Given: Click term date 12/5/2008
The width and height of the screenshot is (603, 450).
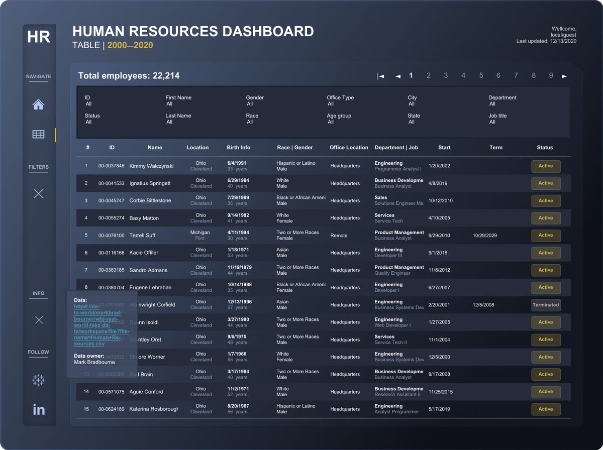Looking at the screenshot, I should (x=483, y=305).
